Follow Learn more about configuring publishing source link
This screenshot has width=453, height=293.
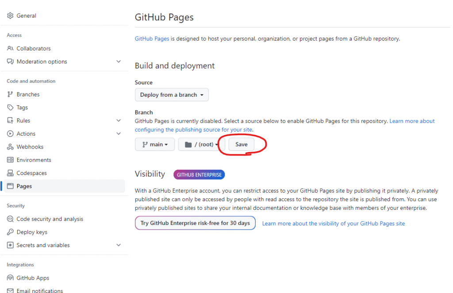coord(194,129)
